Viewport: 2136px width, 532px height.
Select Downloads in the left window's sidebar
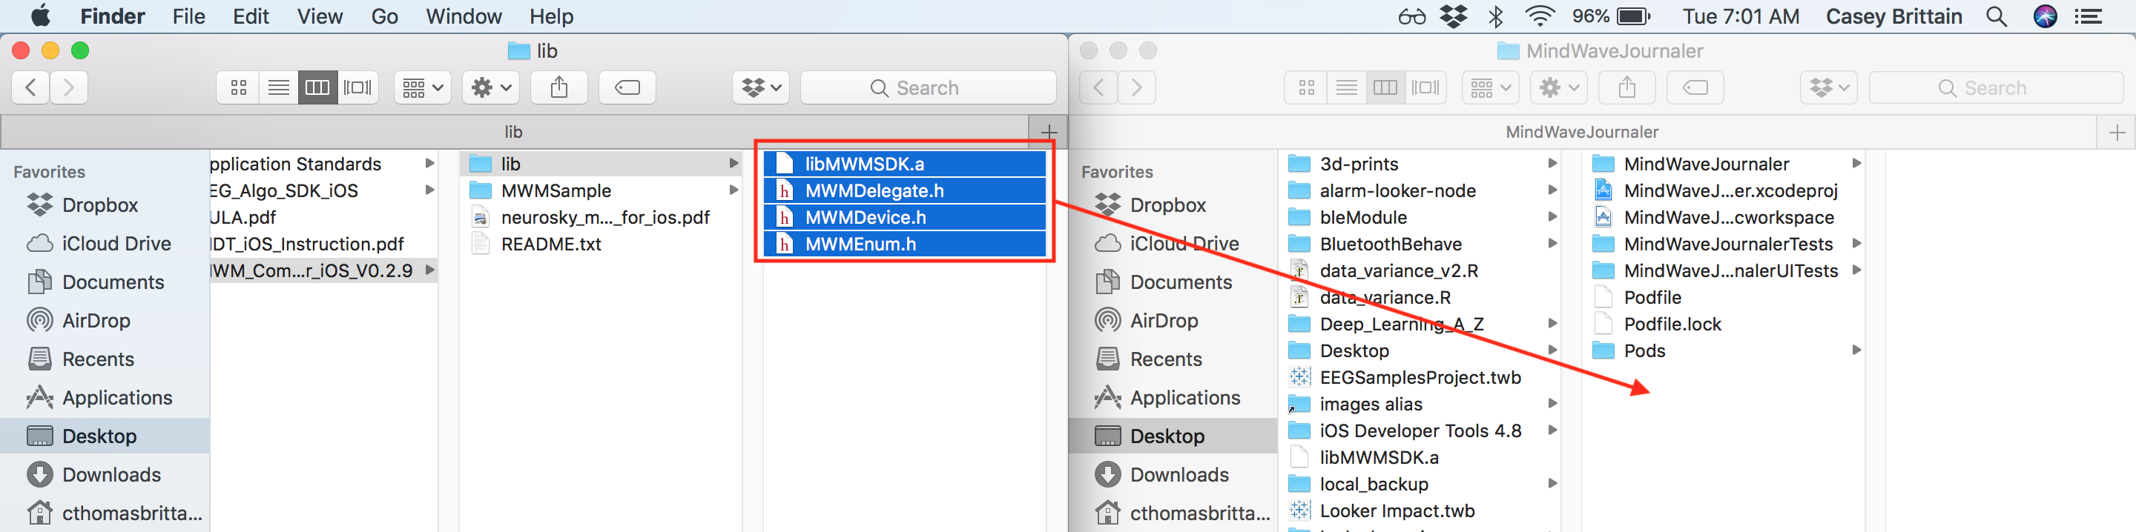coord(111,475)
